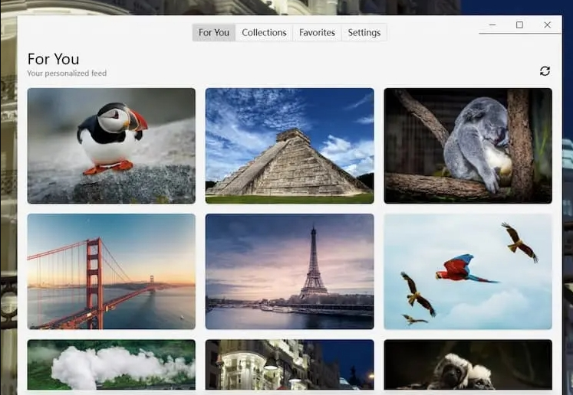Screen dimensions: 573x395
Task: Click the "Your personalized feed" subtitle
Action: click(67, 73)
